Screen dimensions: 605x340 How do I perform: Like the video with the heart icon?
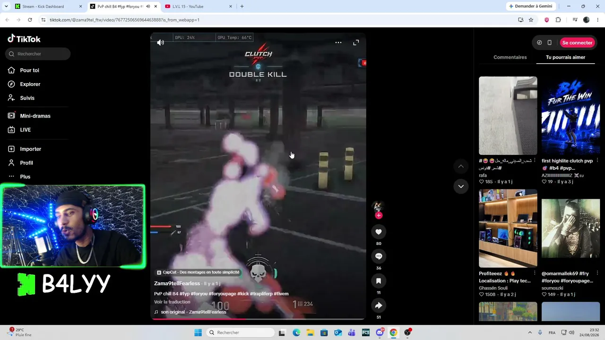point(379,231)
